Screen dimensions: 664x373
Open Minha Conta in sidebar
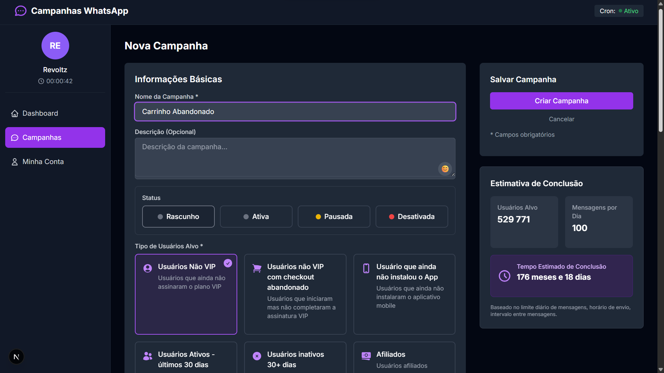click(x=55, y=162)
